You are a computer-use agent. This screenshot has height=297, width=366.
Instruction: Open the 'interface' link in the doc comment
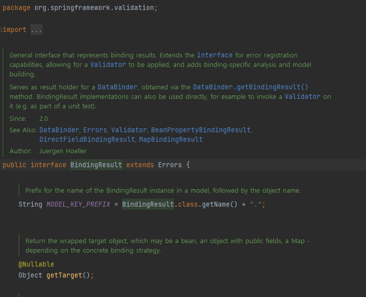[215, 55]
